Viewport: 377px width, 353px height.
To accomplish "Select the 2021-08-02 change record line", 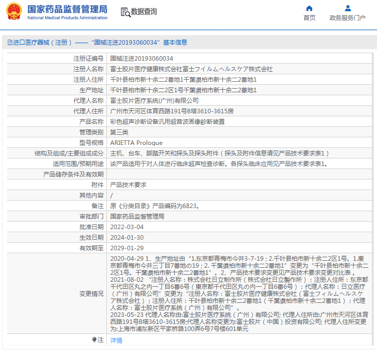I will [x=239, y=294].
